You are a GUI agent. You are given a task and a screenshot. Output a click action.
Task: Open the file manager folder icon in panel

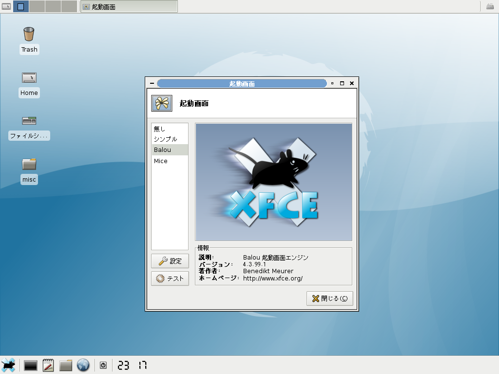(x=66, y=365)
